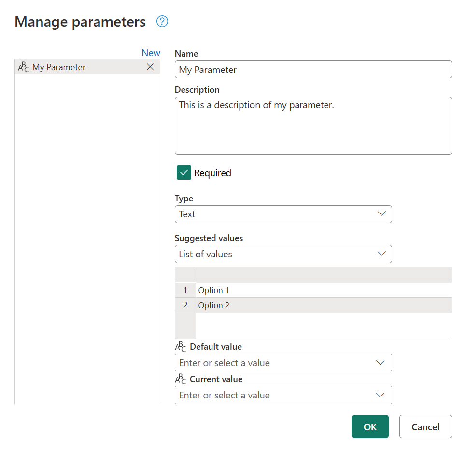Open the Manage parameters help icon
Image resolution: width=466 pixels, height=454 pixels.
point(162,22)
